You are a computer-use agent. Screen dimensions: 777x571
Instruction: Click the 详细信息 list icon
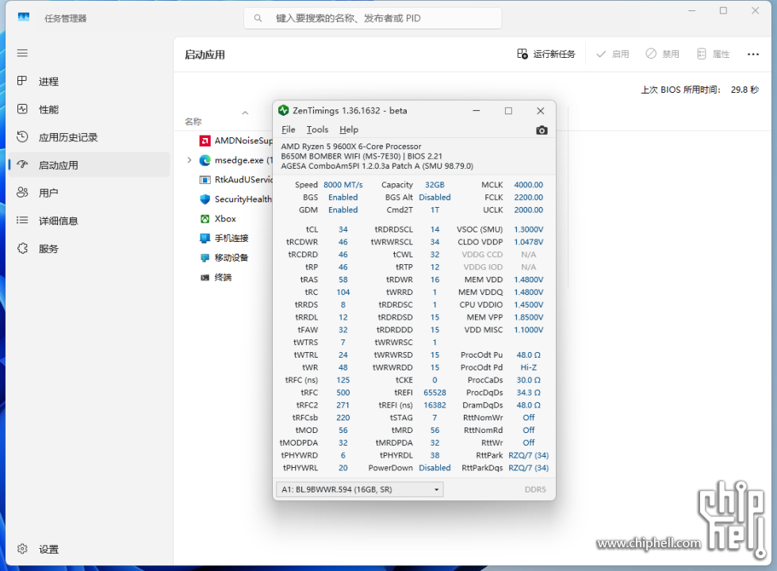click(22, 220)
